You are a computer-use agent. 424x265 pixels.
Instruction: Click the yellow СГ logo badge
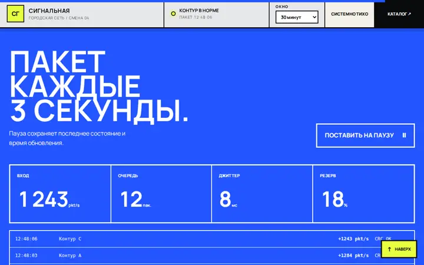click(15, 14)
